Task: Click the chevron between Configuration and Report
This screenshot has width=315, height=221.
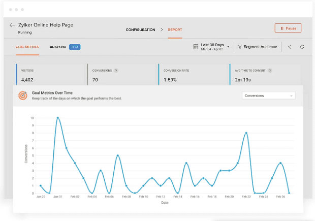Action: click(x=162, y=30)
